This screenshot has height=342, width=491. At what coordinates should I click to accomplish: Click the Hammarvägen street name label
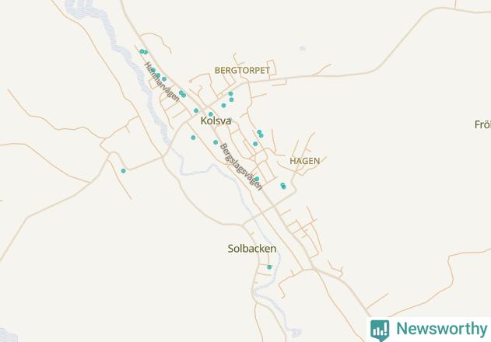coord(162,82)
